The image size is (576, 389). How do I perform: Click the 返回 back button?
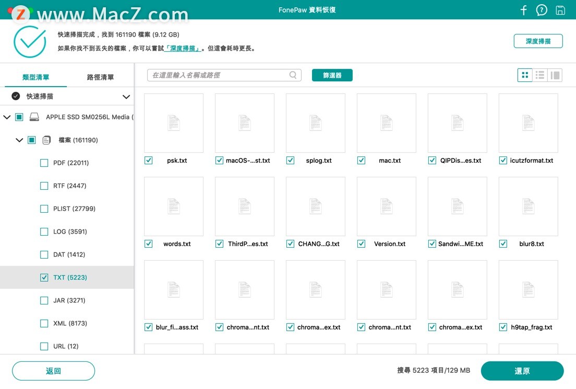53,371
